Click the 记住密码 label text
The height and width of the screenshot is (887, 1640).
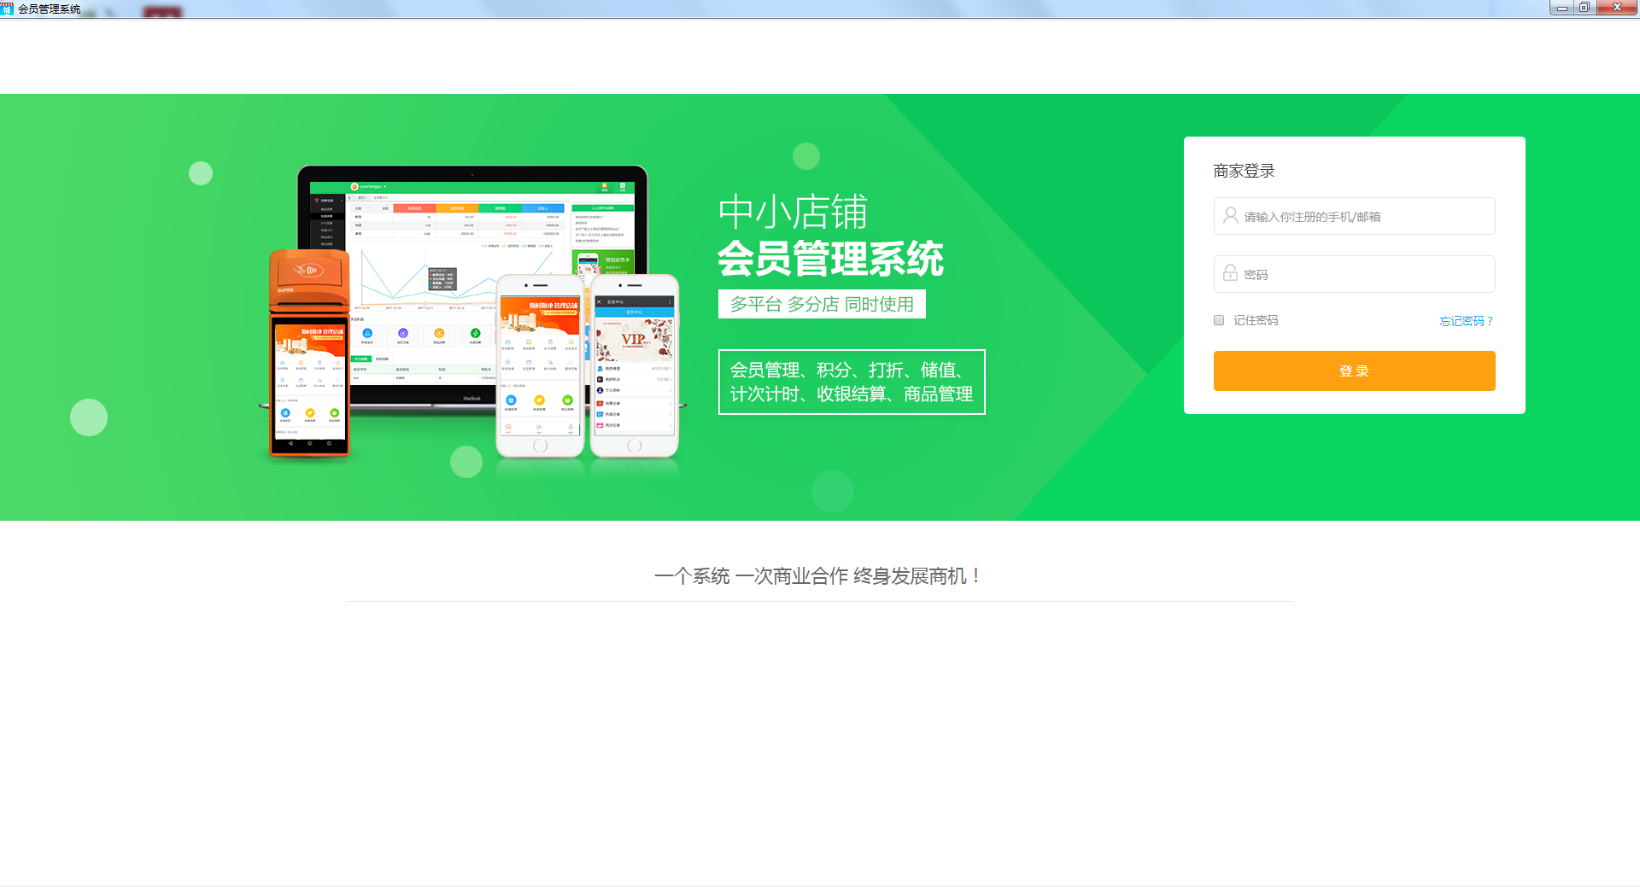tap(1256, 320)
